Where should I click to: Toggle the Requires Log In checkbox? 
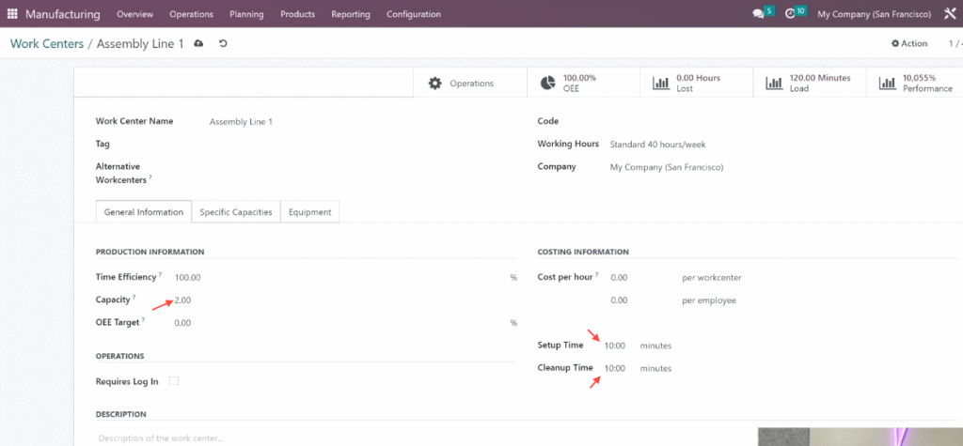click(174, 381)
